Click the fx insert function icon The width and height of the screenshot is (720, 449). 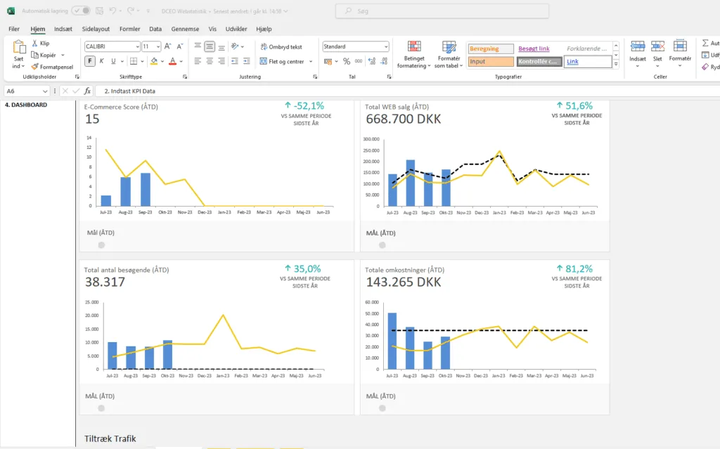(x=87, y=91)
